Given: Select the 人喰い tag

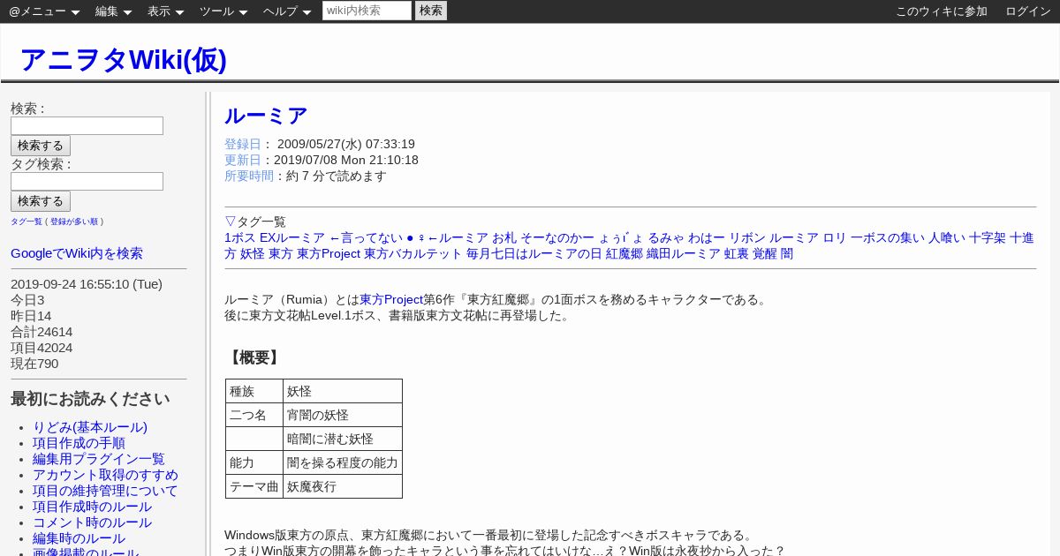Looking at the screenshot, I should [x=947, y=237].
